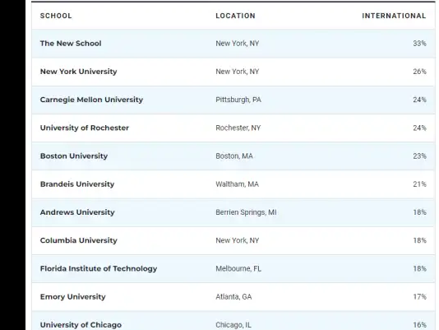The image size is (439, 330).
Task: Click Waltham, MA location text
Action: pyautogui.click(x=237, y=184)
